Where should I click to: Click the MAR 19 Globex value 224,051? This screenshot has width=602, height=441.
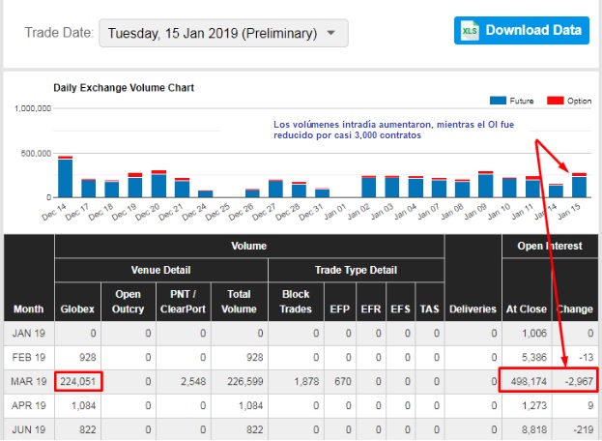click(78, 381)
